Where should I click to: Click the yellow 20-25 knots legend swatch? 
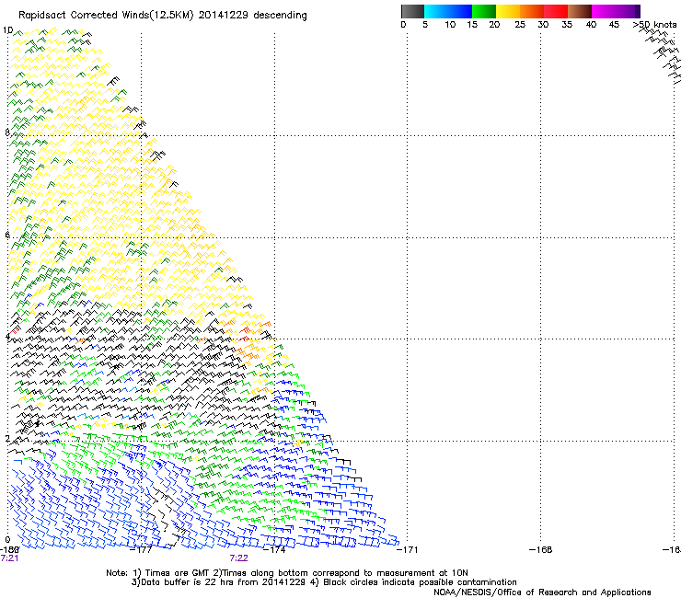[x=508, y=11]
